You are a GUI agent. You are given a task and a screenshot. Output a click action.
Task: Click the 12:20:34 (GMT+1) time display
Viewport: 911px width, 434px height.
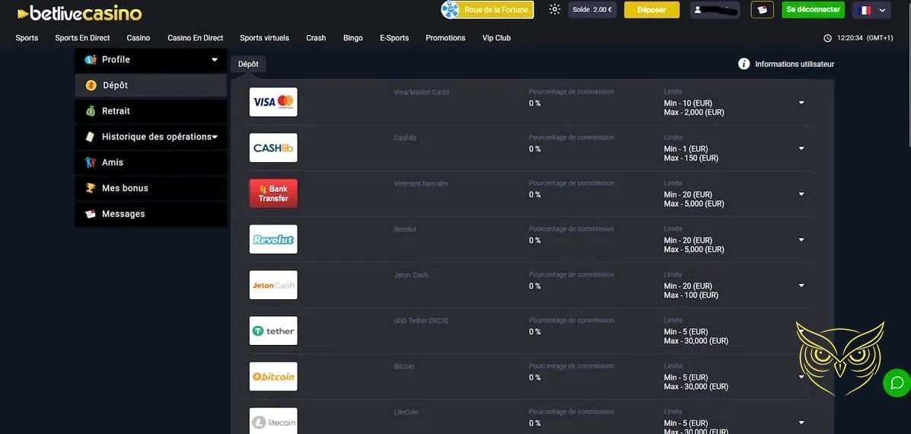[x=865, y=38]
